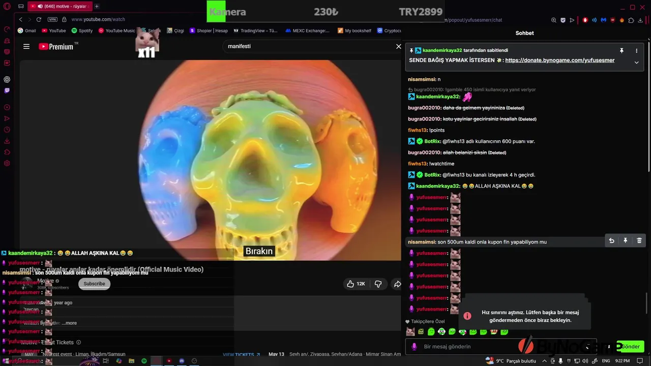
Task: Toggle the Opera VPN badge
Action: coord(52,19)
